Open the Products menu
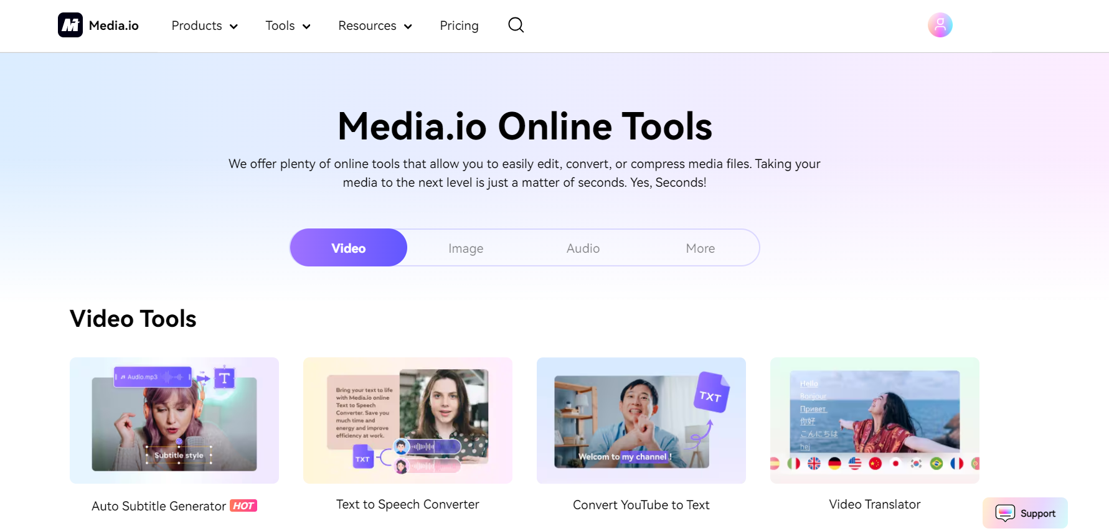The width and height of the screenshot is (1109, 531). (x=197, y=26)
